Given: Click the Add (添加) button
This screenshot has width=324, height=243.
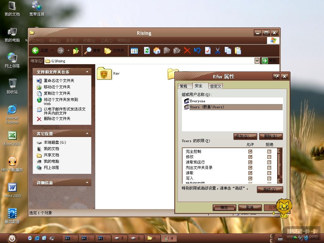Looking at the screenshot, I should click(245, 136).
